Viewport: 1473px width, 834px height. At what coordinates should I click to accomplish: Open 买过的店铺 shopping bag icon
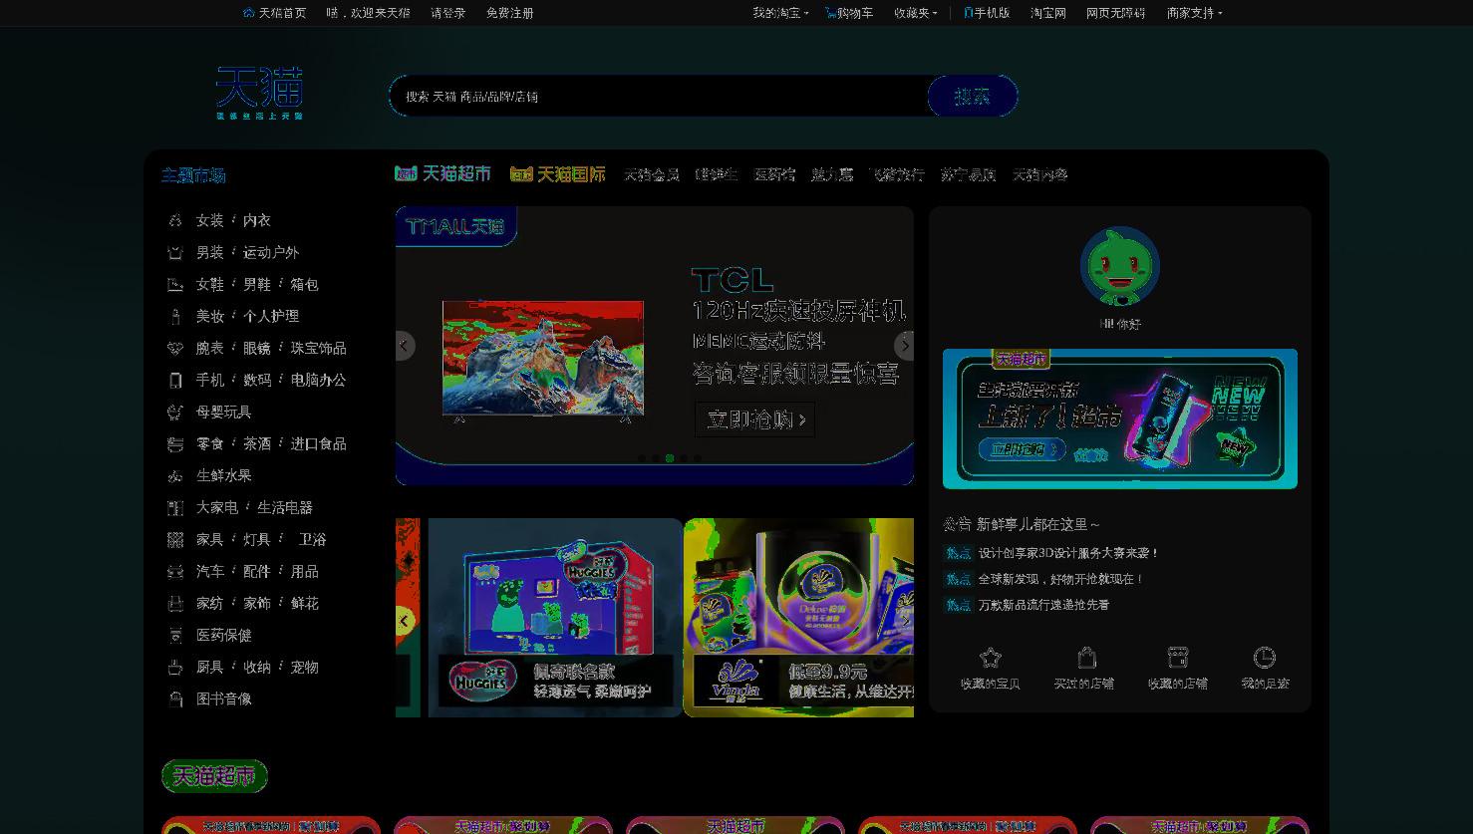click(1086, 658)
